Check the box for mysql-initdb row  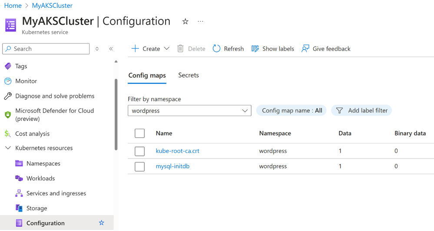[x=139, y=166]
